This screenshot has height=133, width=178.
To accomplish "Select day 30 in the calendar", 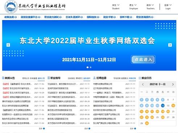I will pos(147,123).
